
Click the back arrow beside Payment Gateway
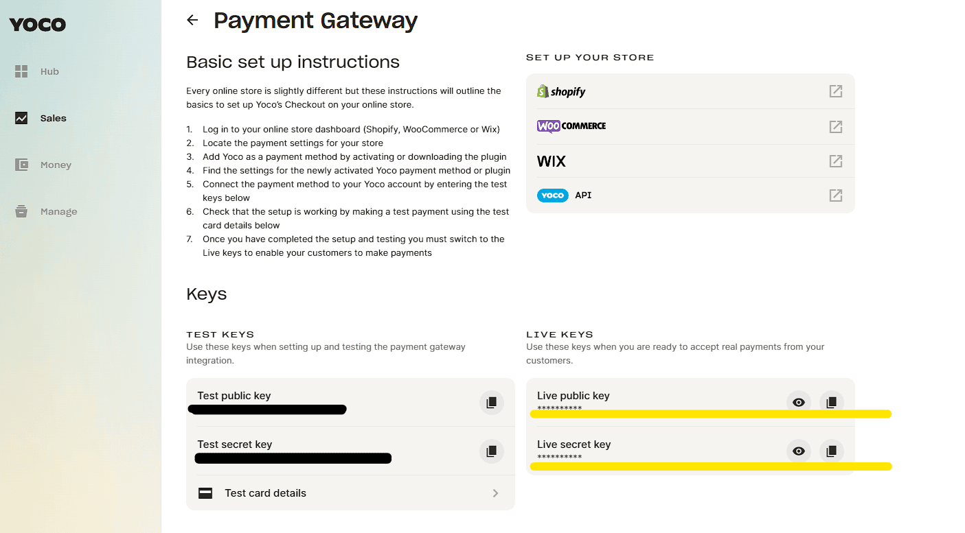192,21
